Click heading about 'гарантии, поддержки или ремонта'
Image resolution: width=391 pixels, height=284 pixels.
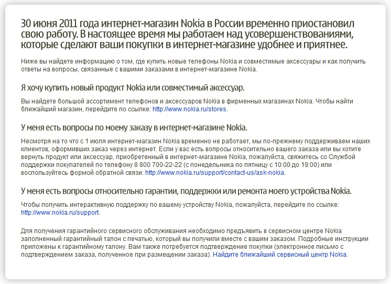coord(186,191)
